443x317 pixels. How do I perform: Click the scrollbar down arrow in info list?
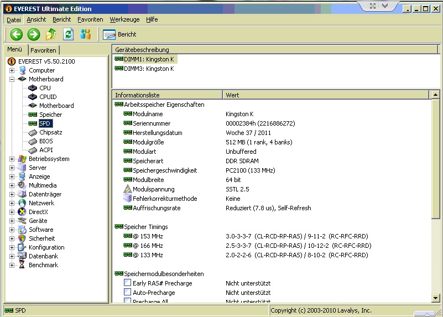(x=435, y=298)
